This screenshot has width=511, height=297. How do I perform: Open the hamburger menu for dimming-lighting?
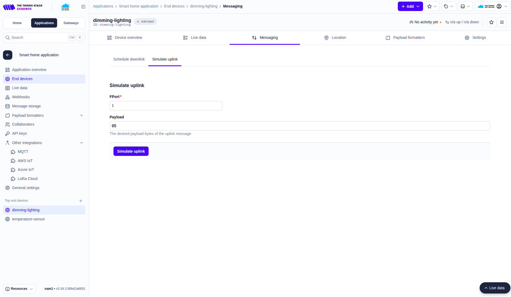click(x=502, y=22)
